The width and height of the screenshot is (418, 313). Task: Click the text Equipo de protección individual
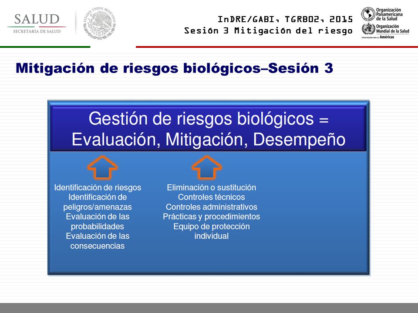tap(212, 231)
